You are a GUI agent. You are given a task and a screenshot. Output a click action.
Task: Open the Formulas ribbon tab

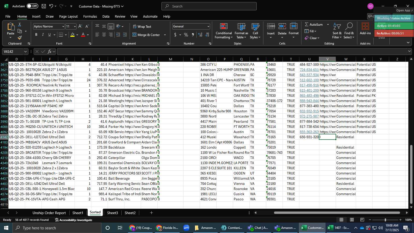point(90,16)
